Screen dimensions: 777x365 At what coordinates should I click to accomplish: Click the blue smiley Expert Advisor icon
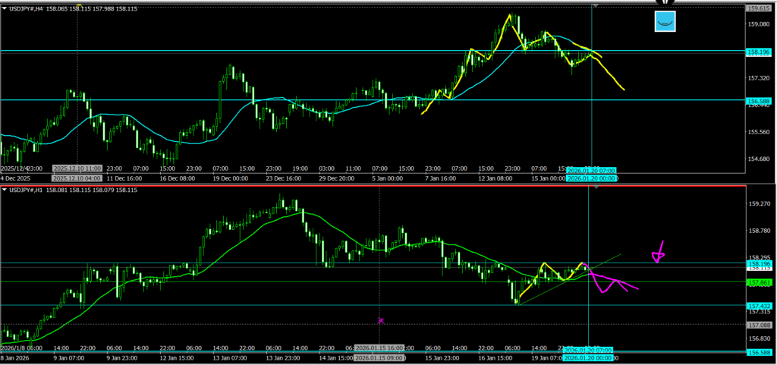(665, 22)
